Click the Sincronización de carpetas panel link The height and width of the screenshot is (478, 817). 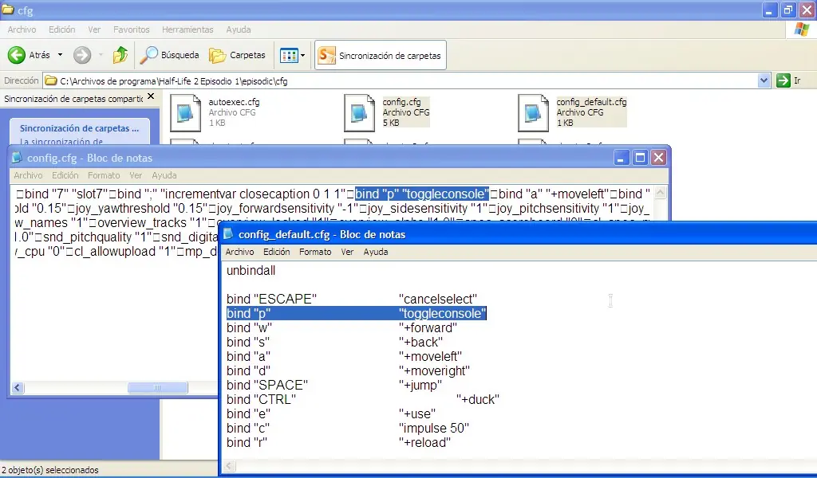point(79,128)
